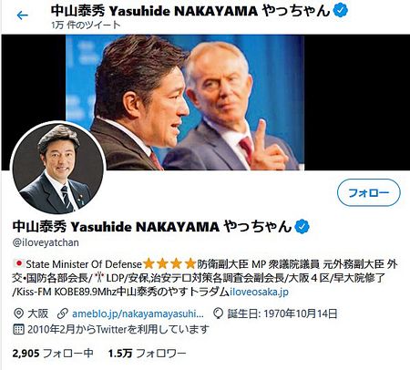Open the iloveosaka.jp link in bio
The image size is (410, 370).
click(x=259, y=292)
